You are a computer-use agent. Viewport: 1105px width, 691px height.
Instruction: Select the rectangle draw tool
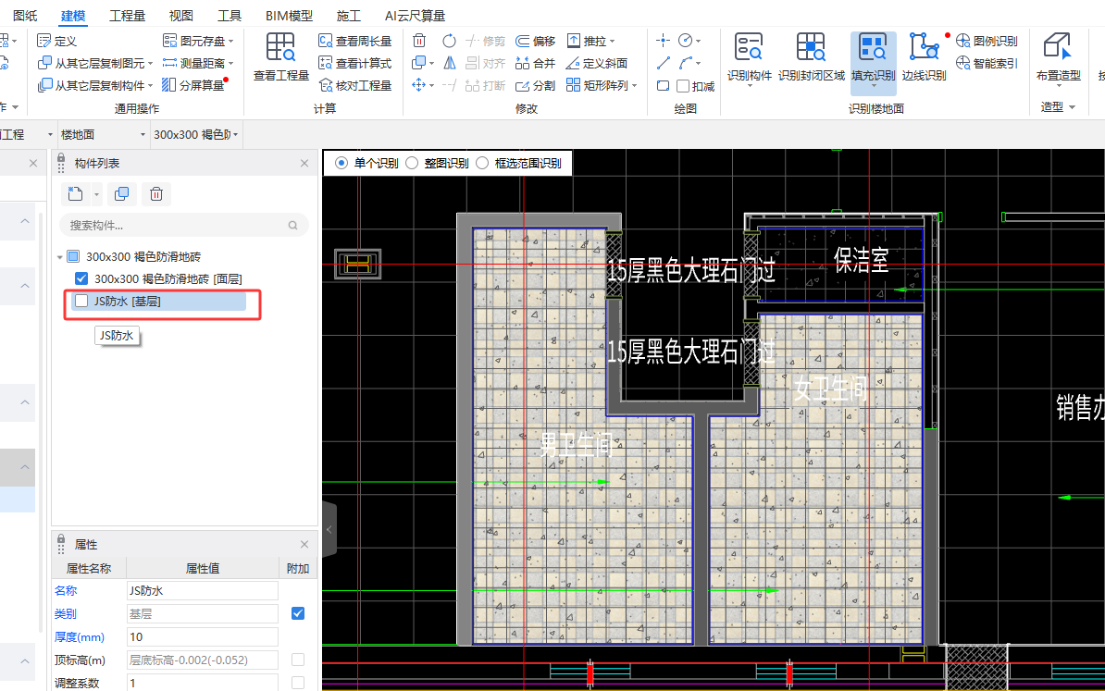[x=663, y=85]
